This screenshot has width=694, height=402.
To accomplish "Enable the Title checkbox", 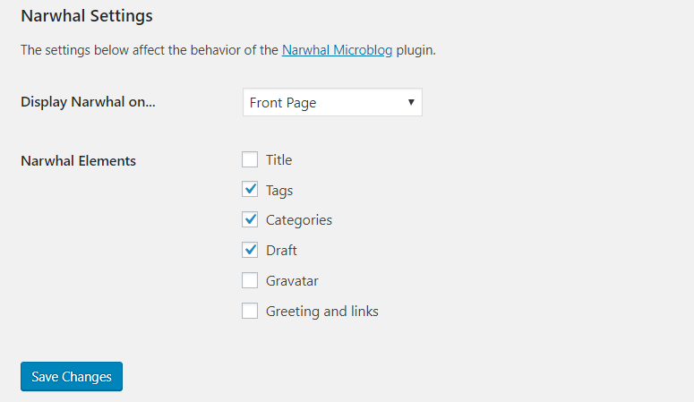I will click(250, 160).
